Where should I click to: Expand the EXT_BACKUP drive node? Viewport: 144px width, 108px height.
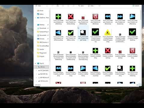36,70
